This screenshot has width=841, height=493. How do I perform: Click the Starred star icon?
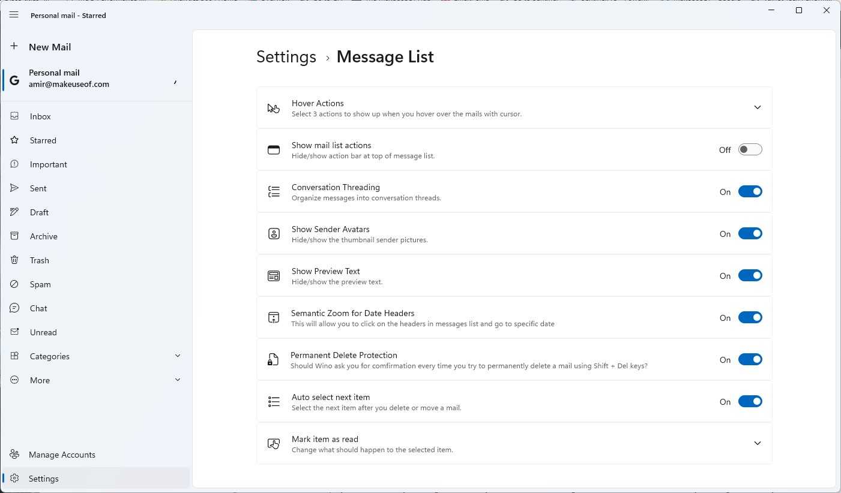click(x=14, y=140)
